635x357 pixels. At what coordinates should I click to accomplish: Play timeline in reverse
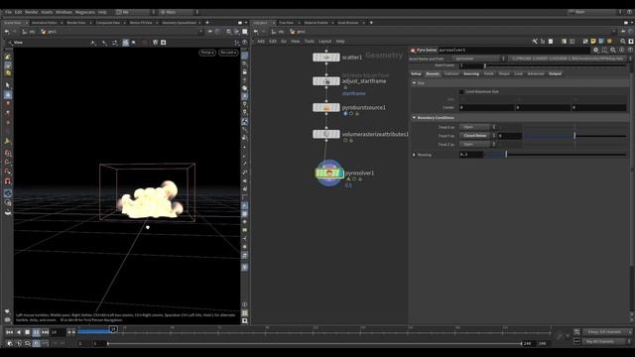point(19,332)
